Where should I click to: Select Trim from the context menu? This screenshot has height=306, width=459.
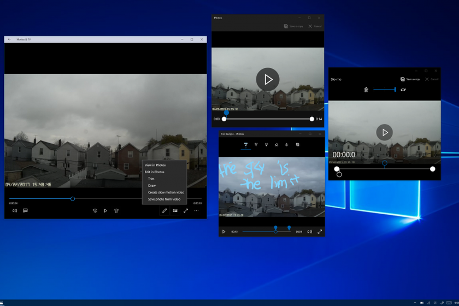point(151,179)
